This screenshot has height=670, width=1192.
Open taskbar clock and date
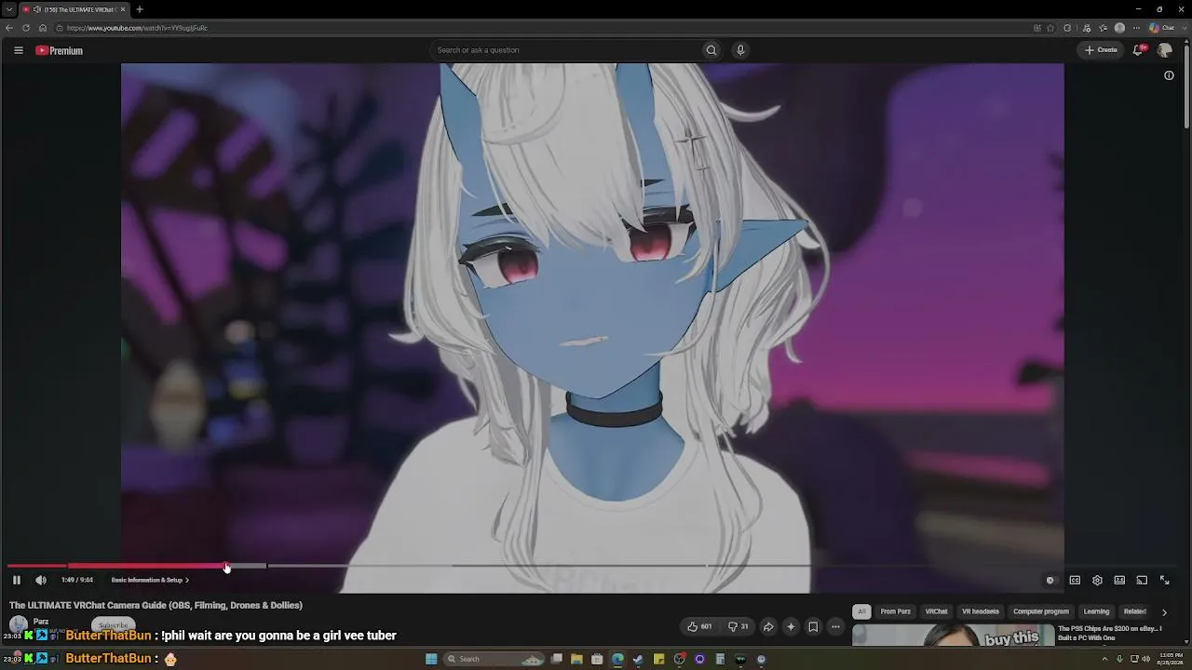coord(1171,659)
